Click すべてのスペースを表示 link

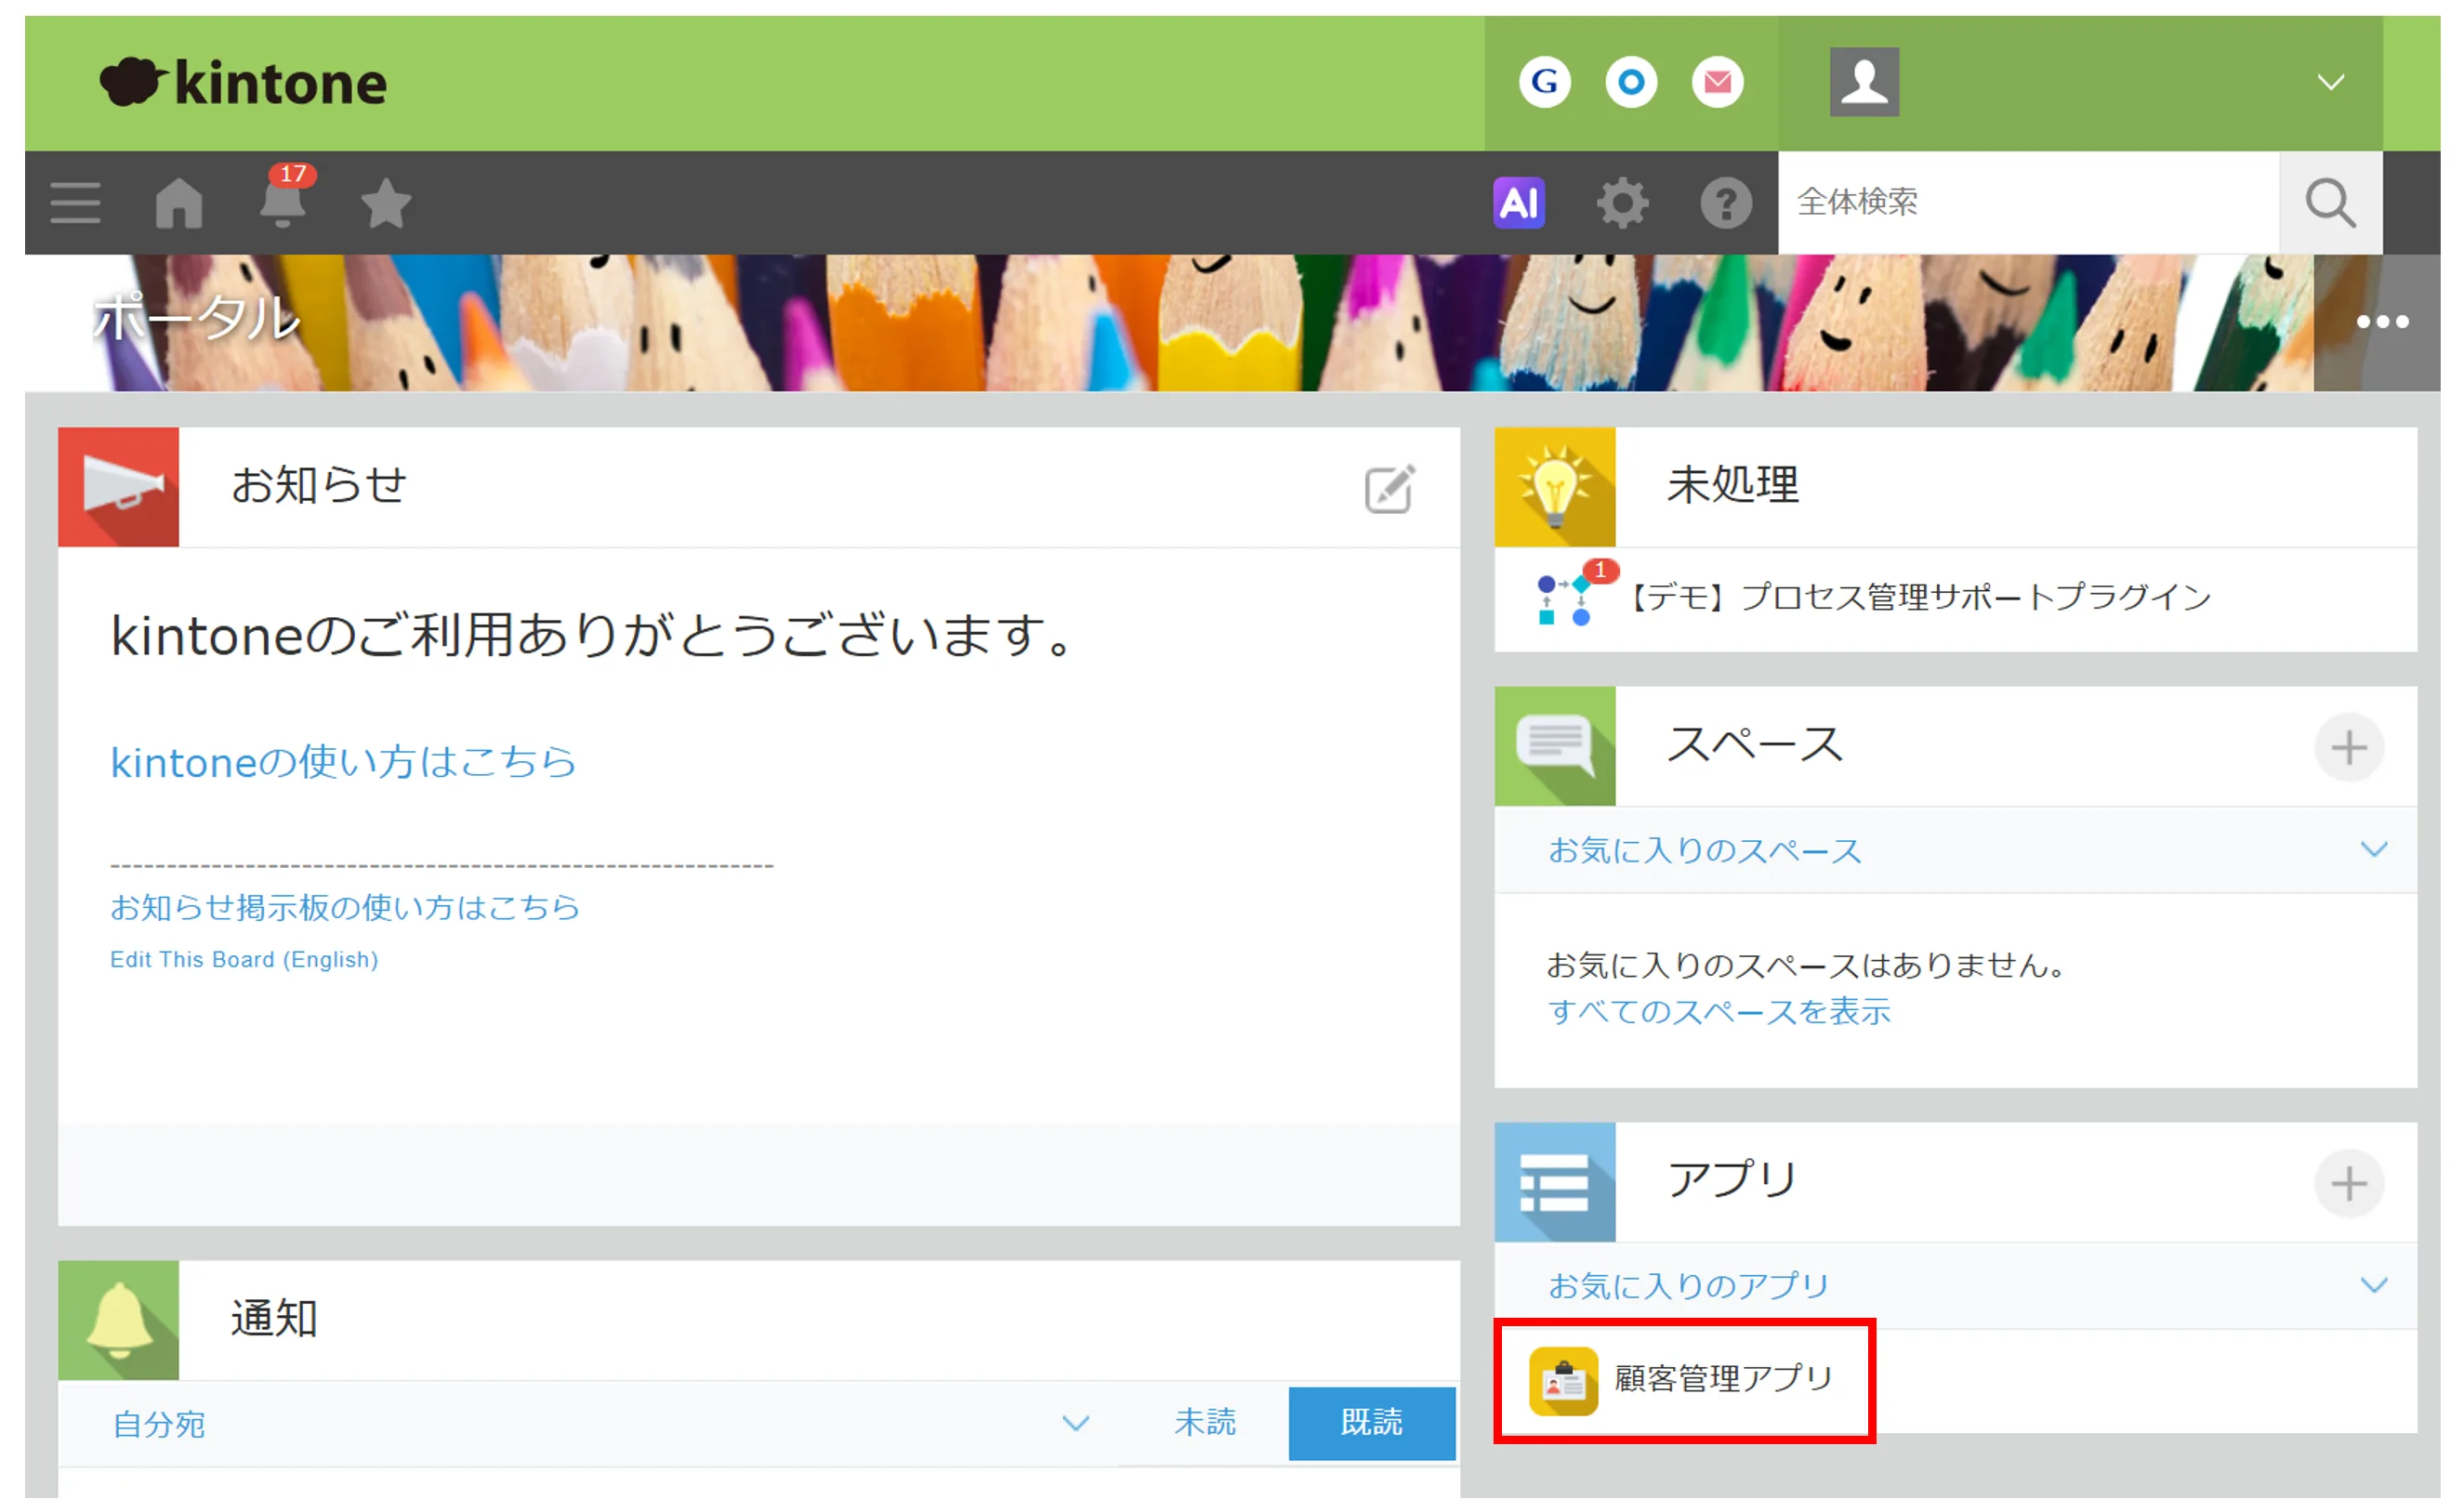[1718, 1012]
